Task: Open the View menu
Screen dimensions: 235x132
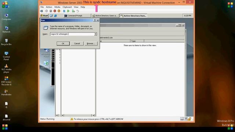Action: (x=76, y=7)
